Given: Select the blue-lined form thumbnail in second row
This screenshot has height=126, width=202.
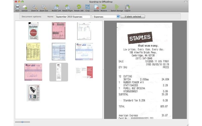Looking at the screenshot, I should coord(59,52).
